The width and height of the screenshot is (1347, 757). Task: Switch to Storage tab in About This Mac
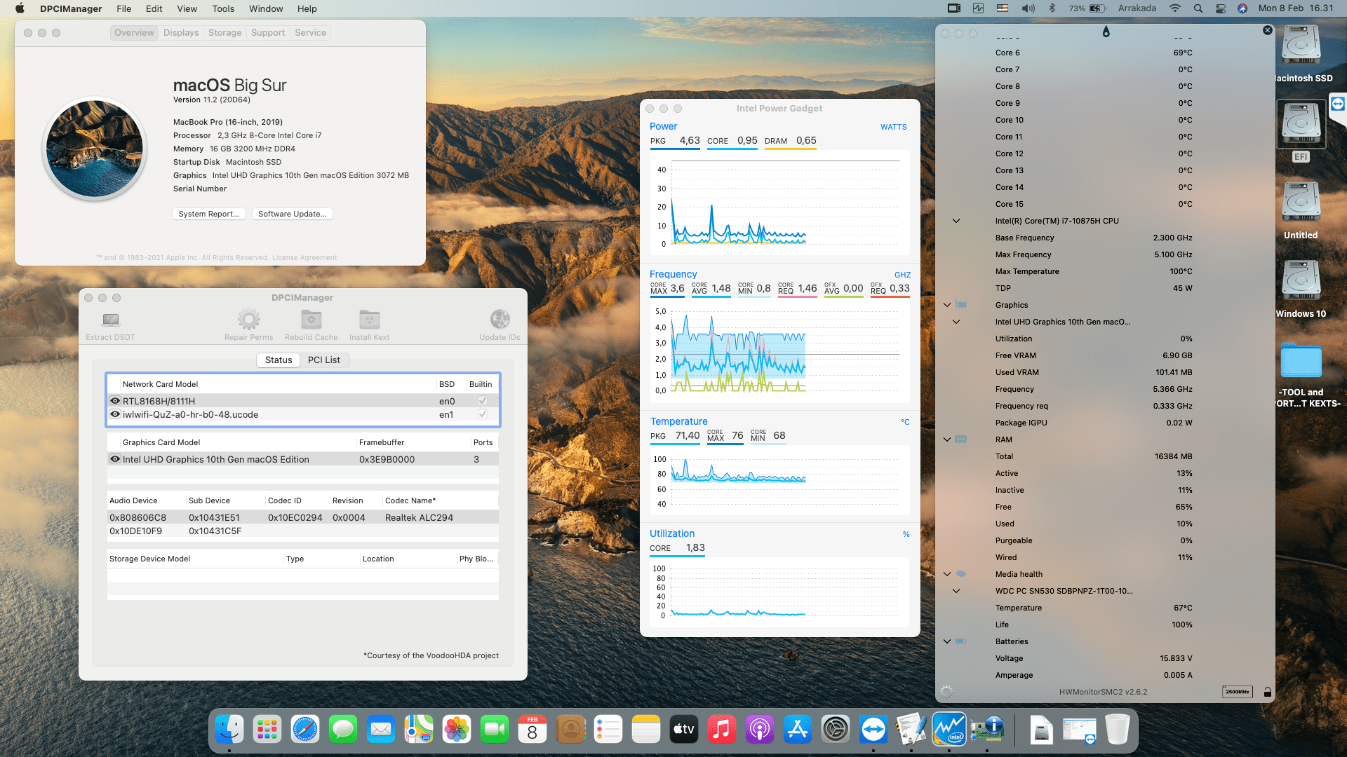pyautogui.click(x=224, y=33)
